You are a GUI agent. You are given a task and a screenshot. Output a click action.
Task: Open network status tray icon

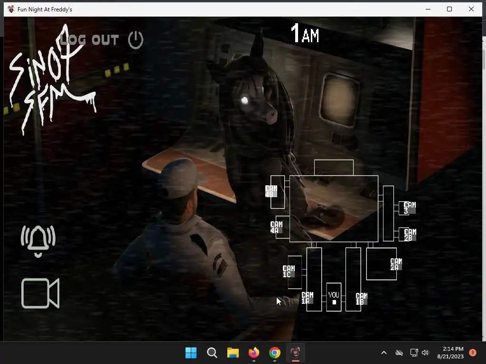(x=414, y=353)
